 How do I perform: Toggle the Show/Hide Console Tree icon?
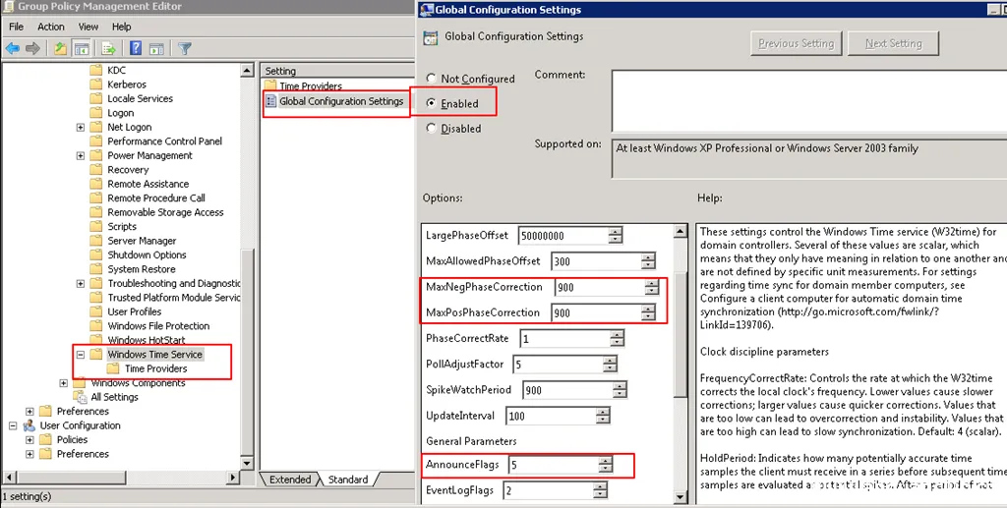(82, 48)
